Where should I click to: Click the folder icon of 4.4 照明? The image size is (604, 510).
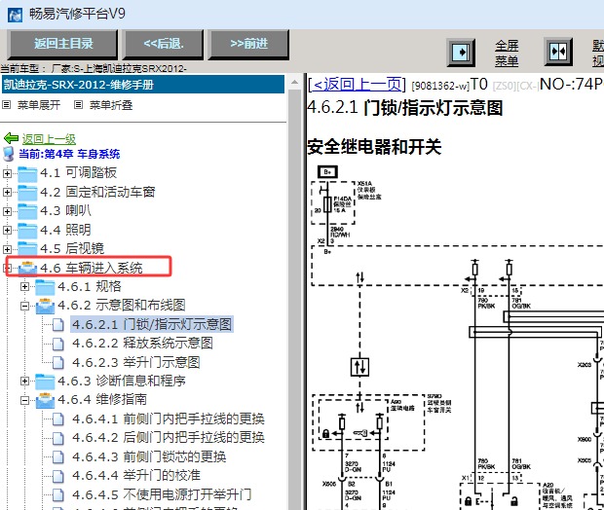point(27,230)
